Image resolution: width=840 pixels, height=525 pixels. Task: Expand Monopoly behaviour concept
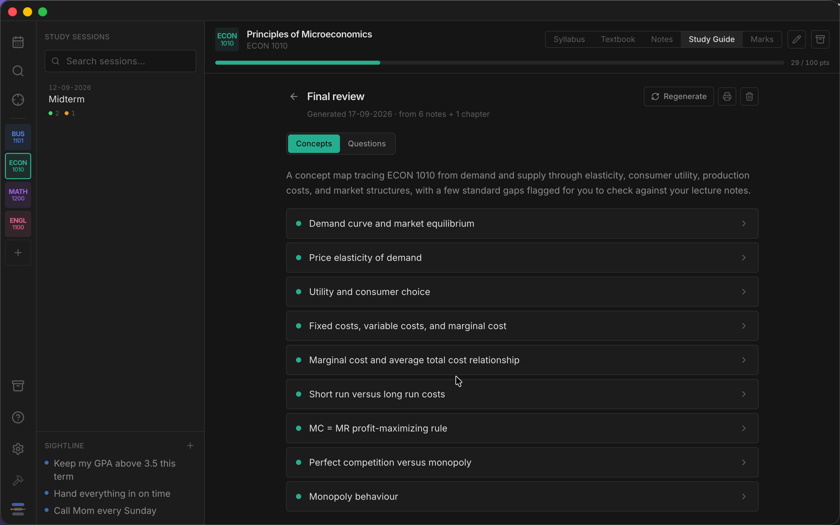[522, 497]
